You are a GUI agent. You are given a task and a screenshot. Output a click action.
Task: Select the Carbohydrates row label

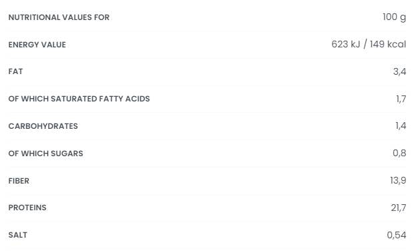pyautogui.click(x=43, y=126)
